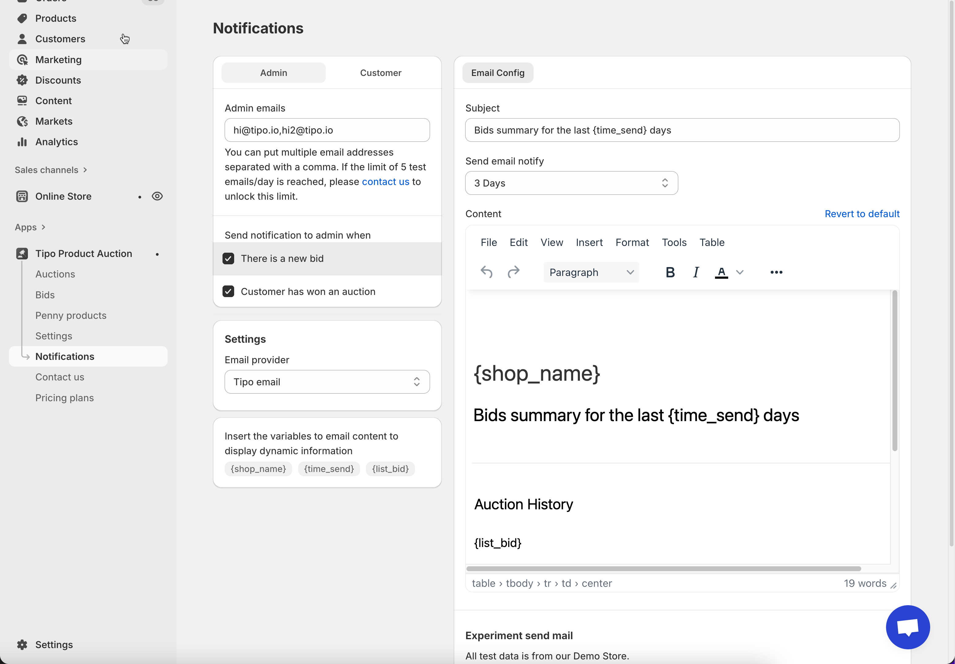Click the Admin emails input field

tap(327, 130)
